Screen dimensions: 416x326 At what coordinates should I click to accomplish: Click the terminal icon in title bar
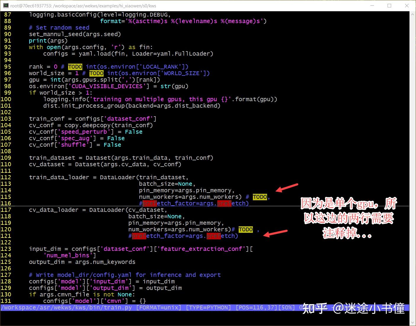(x=5, y=5)
